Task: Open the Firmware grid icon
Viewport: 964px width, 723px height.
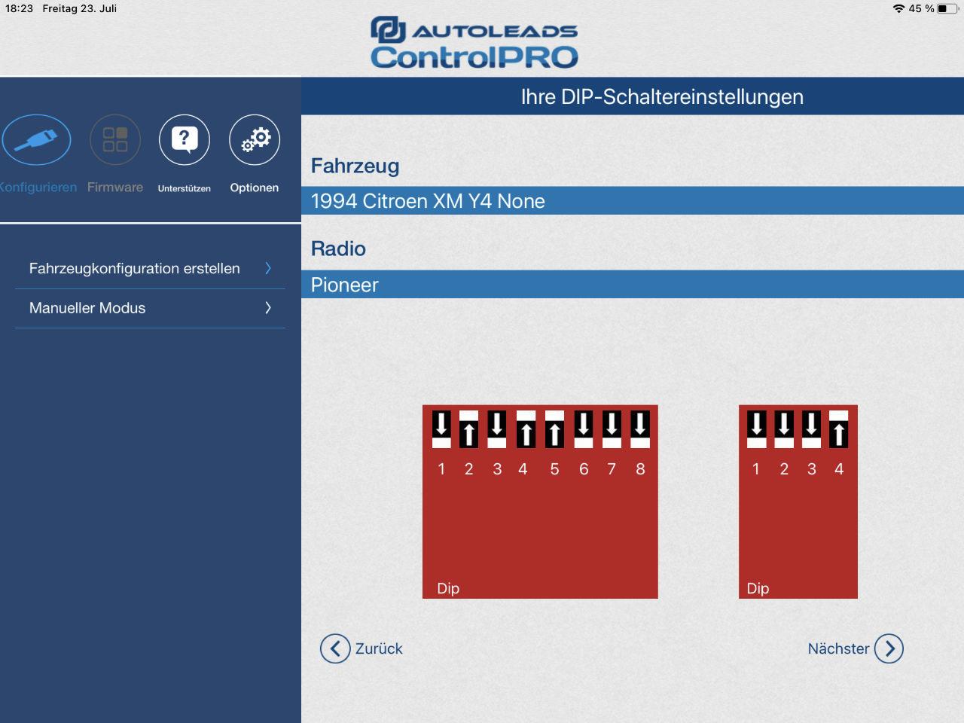Action: (x=115, y=139)
